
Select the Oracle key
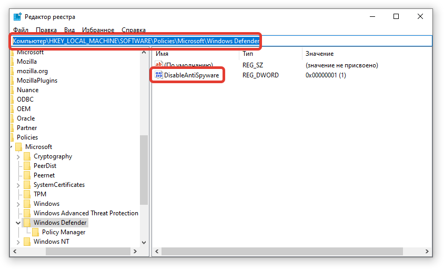point(26,118)
